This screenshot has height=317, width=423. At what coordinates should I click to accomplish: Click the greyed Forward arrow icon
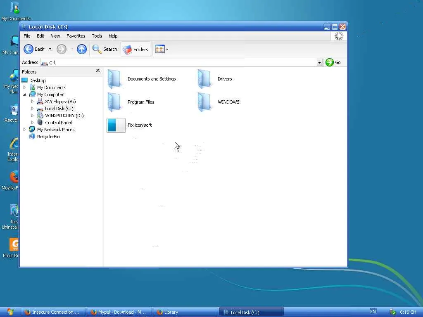pos(62,50)
